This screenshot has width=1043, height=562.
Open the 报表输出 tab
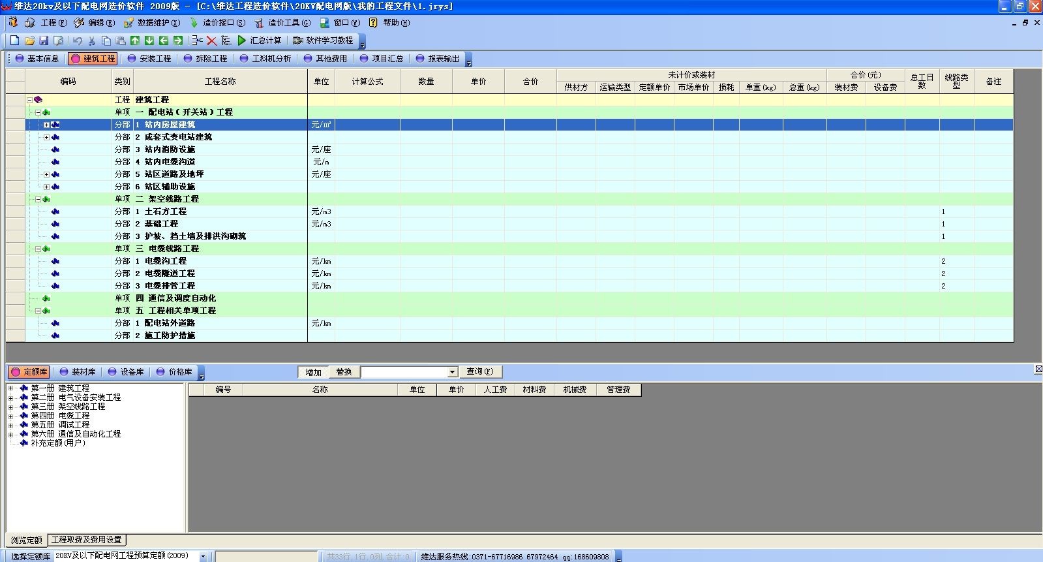438,59
